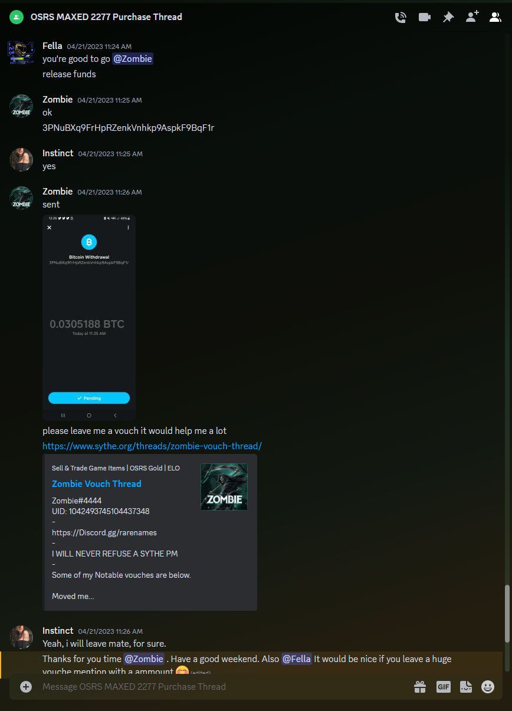The height and width of the screenshot is (711, 512).
Task: Open the ZOMBIE embed thumbnail image
Action: (x=224, y=486)
